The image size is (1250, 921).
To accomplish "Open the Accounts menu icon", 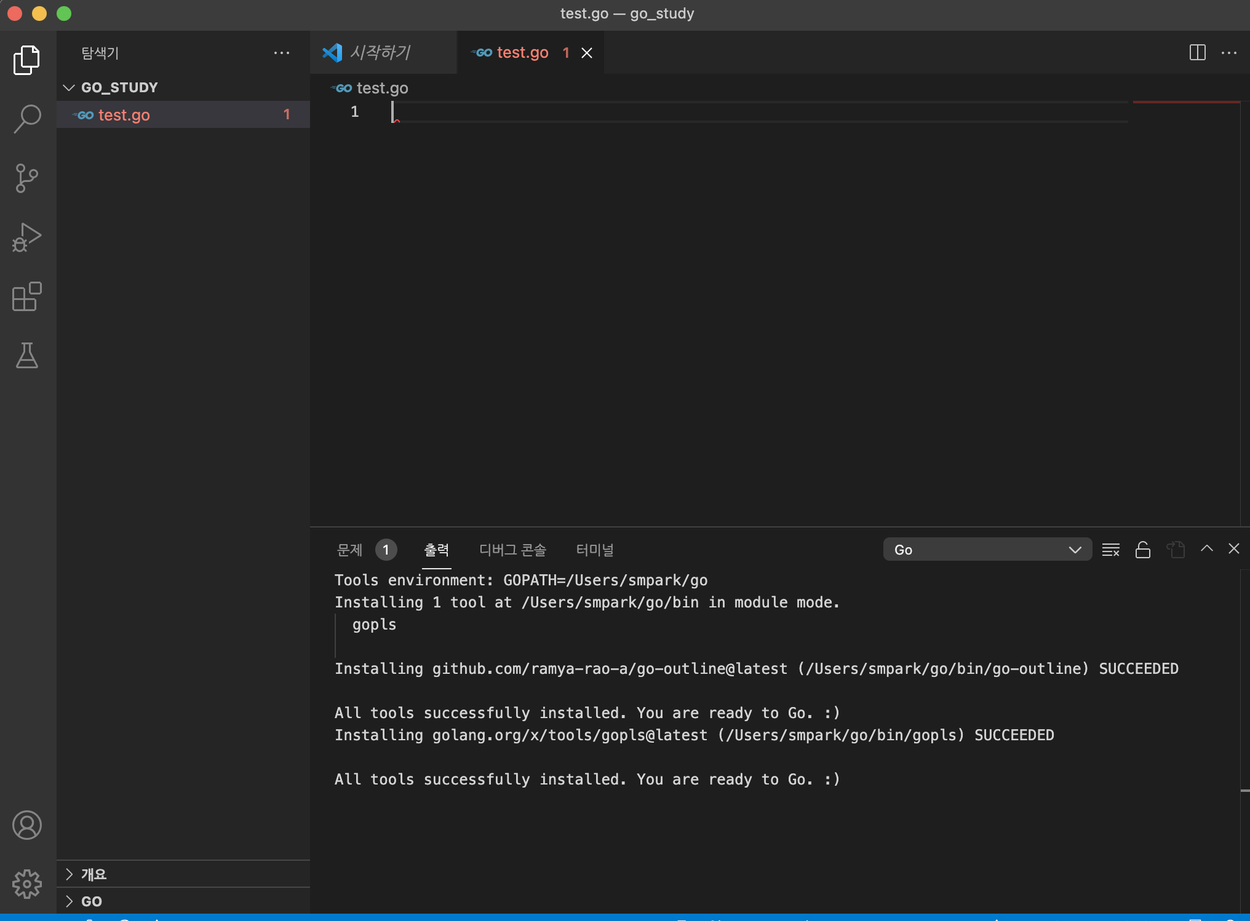I will click(27, 825).
